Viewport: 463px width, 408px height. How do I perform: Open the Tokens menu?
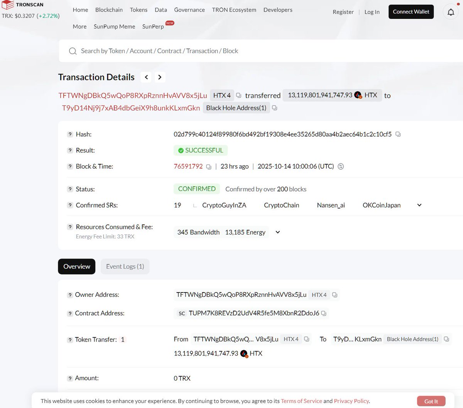(139, 10)
